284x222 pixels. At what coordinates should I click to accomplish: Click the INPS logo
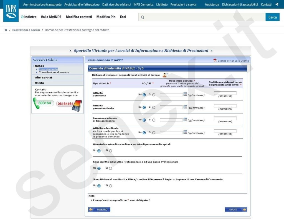point(11,12)
